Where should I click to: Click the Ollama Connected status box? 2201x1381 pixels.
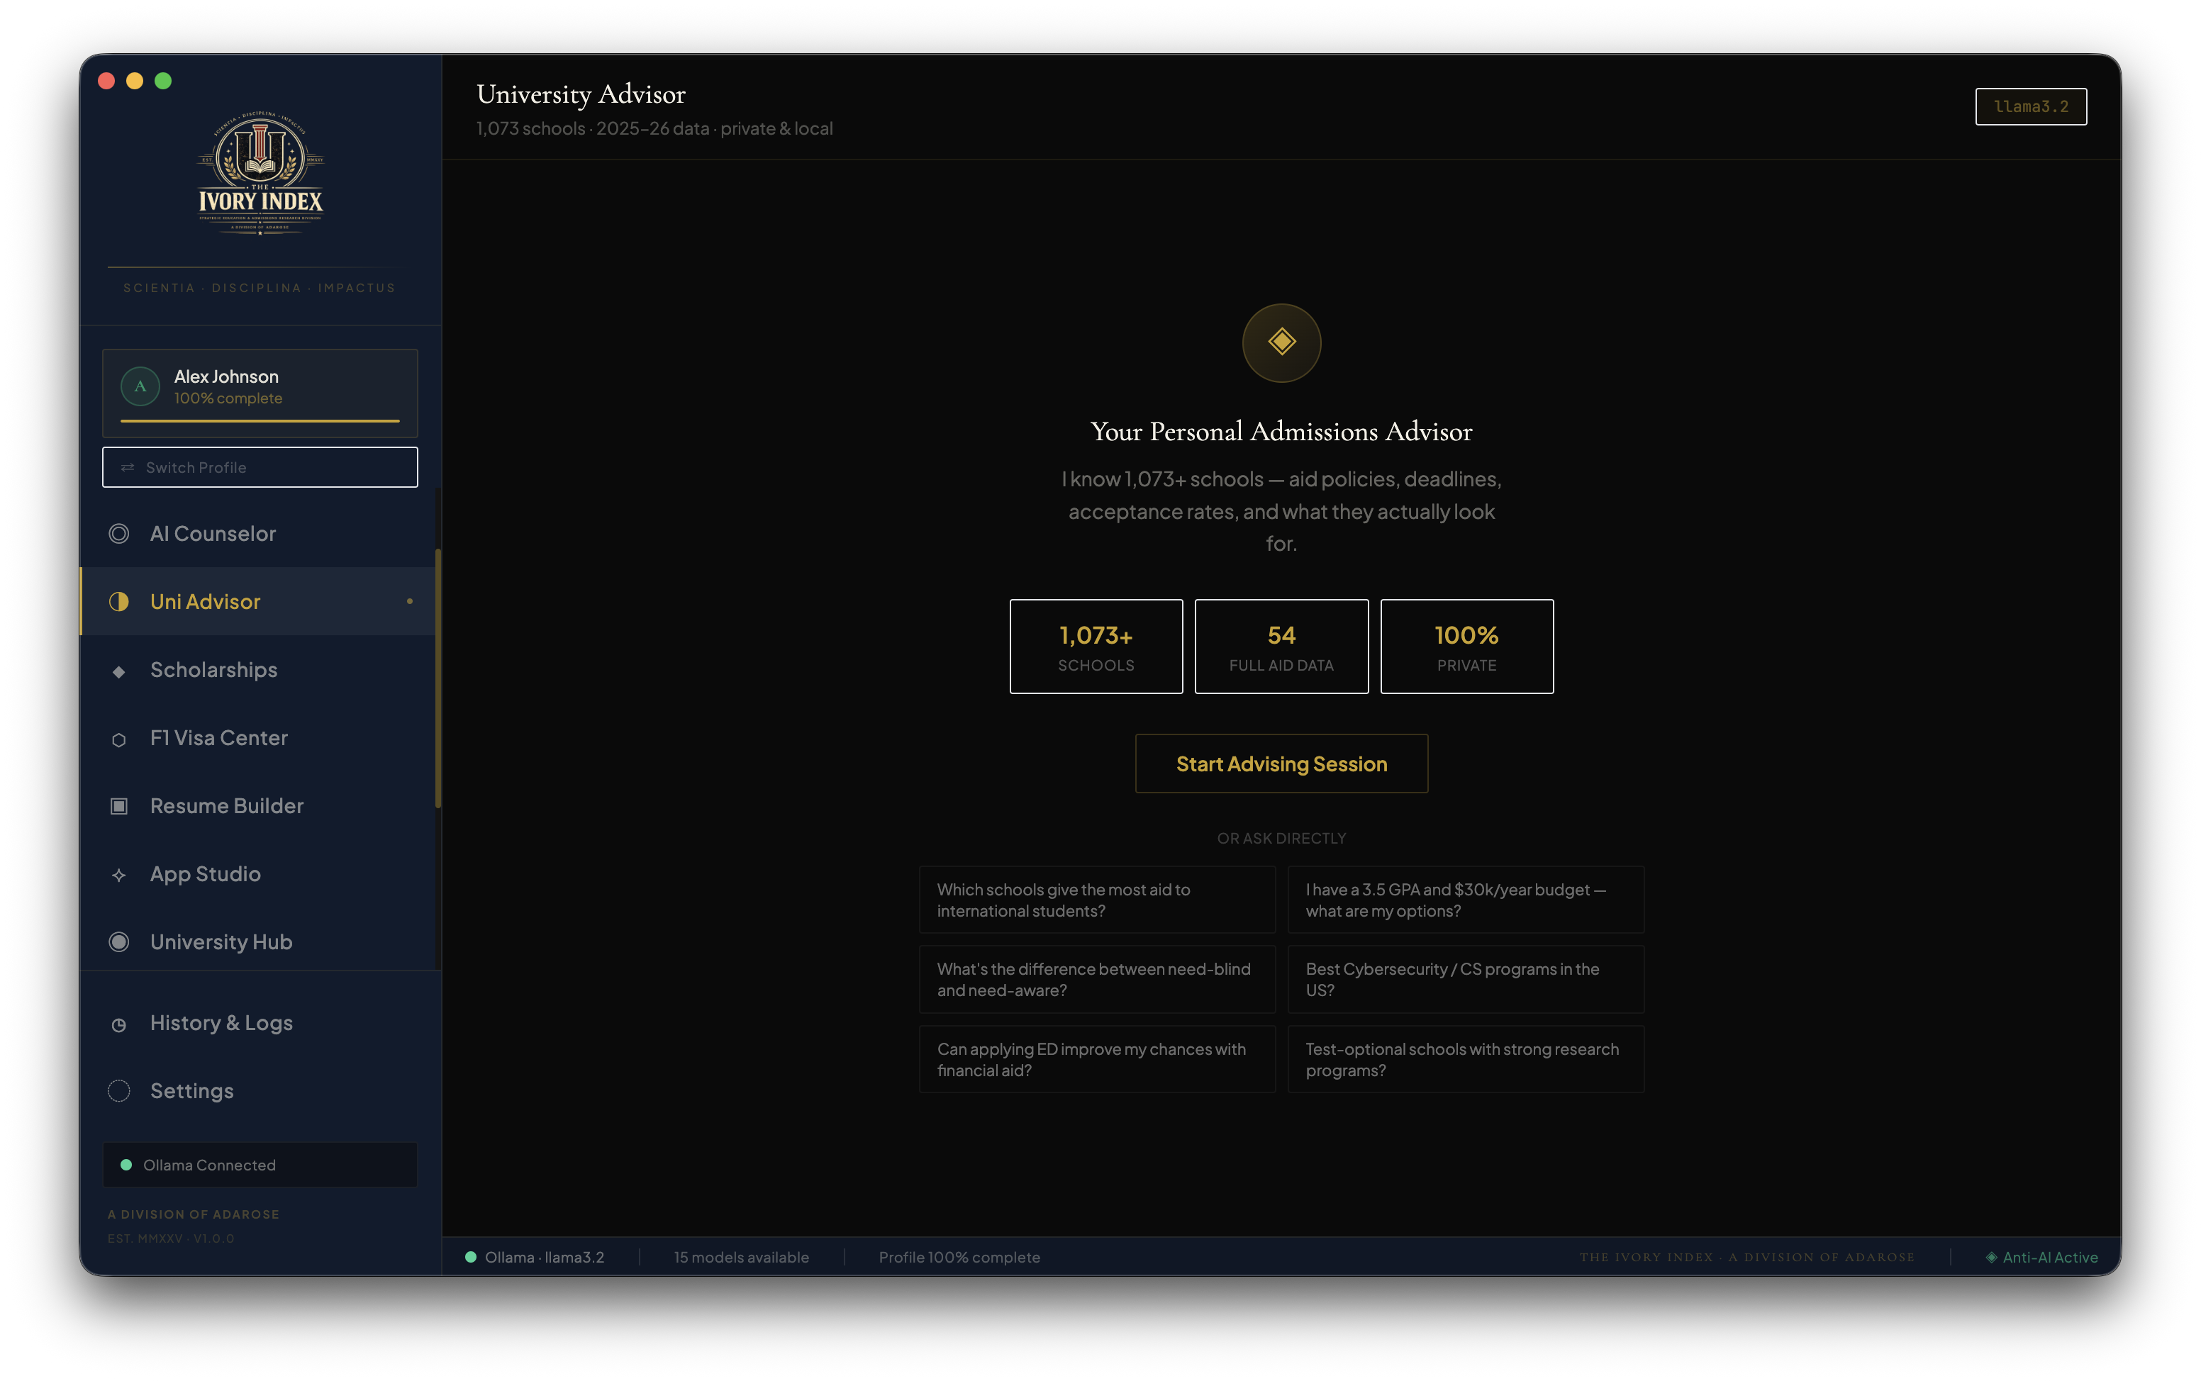260,1165
